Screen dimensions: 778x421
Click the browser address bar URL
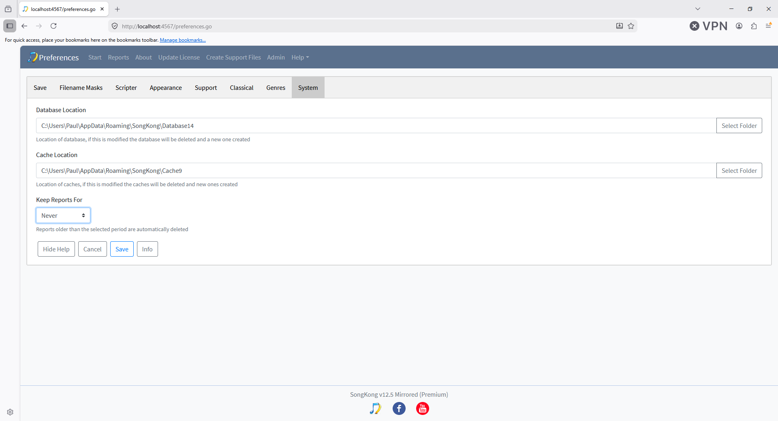click(167, 26)
